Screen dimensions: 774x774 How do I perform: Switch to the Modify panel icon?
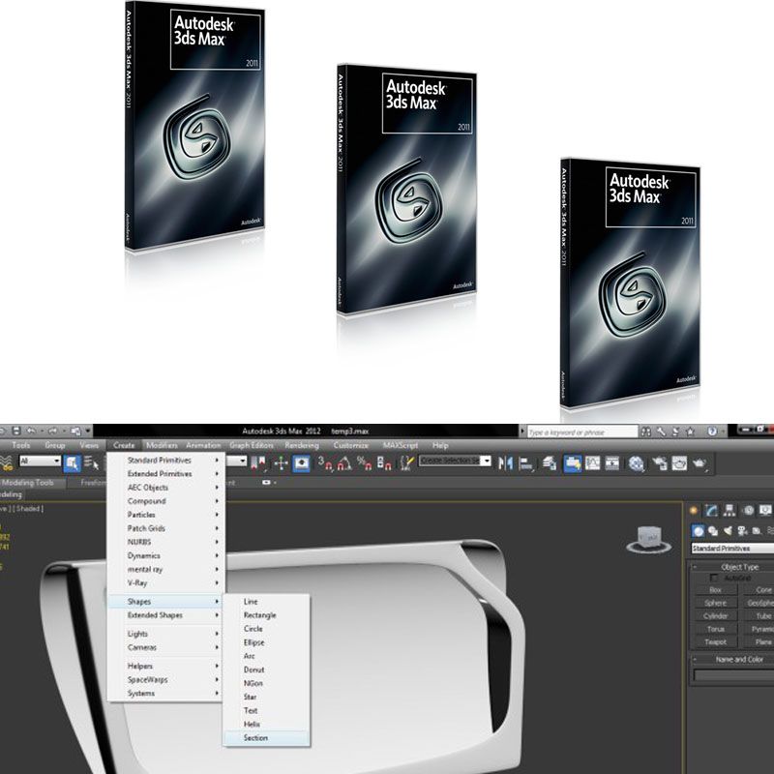pos(711,511)
